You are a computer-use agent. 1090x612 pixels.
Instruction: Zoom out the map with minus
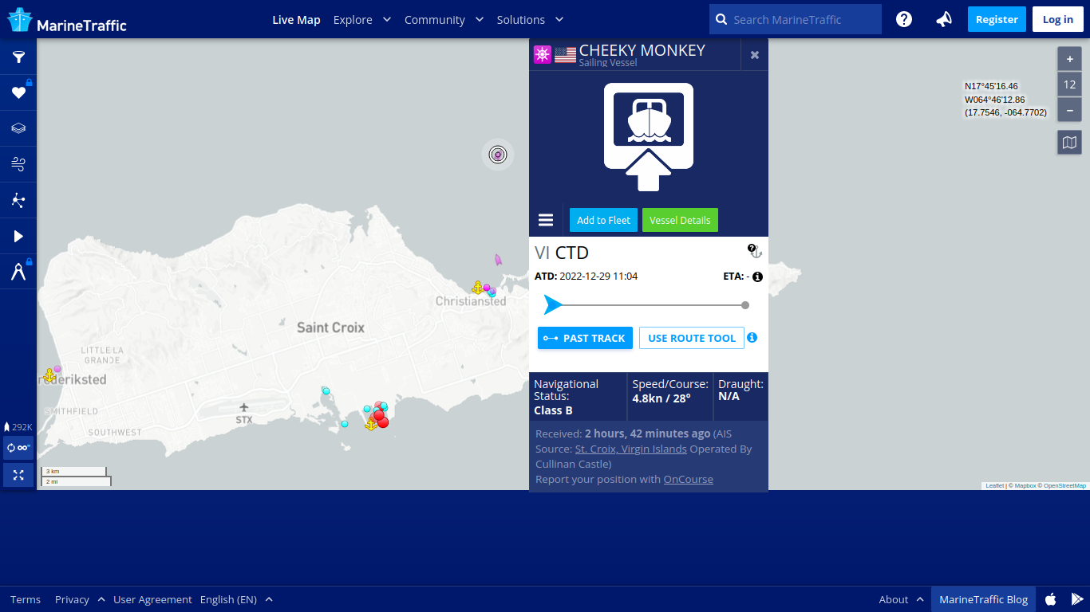(x=1070, y=109)
